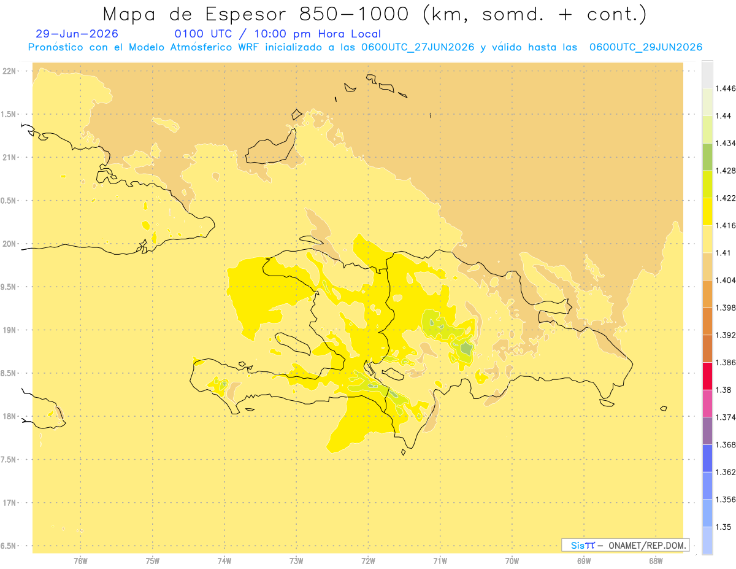Click the legend value 1.422
This screenshot has height=569, width=736.
click(726, 198)
